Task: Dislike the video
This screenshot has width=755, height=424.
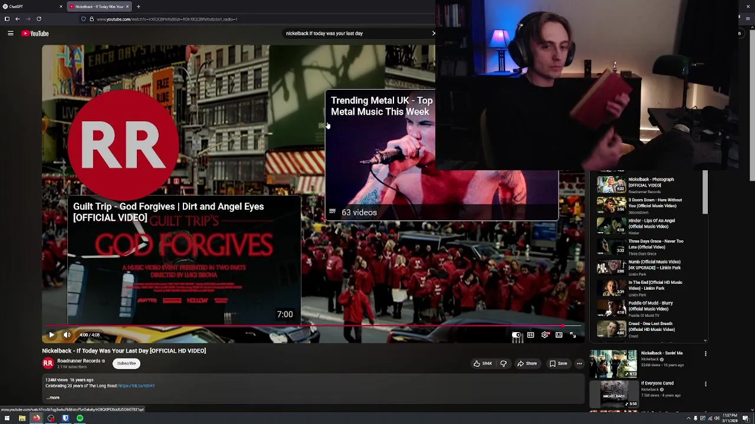Action: click(503, 363)
